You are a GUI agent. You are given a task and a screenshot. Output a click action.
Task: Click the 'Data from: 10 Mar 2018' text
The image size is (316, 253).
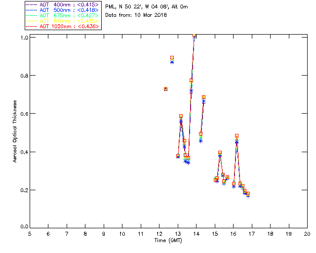click(x=136, y=15)
